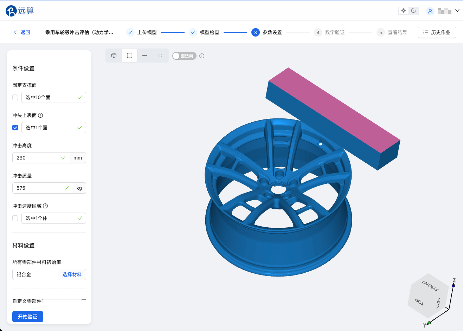Toggle the 面法向 switch
463x331 pixels.
point(184,56)
